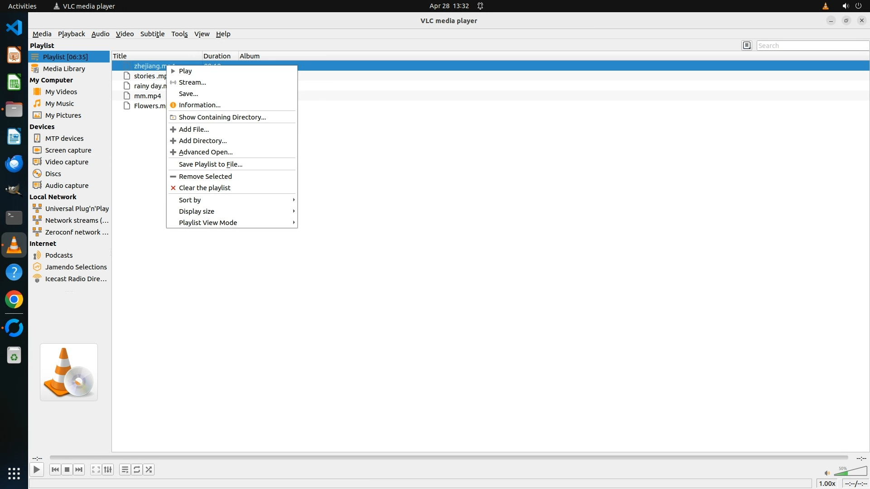Open extended settings equalizer icon
Screen dimensions: 870x489
point(108,470)
